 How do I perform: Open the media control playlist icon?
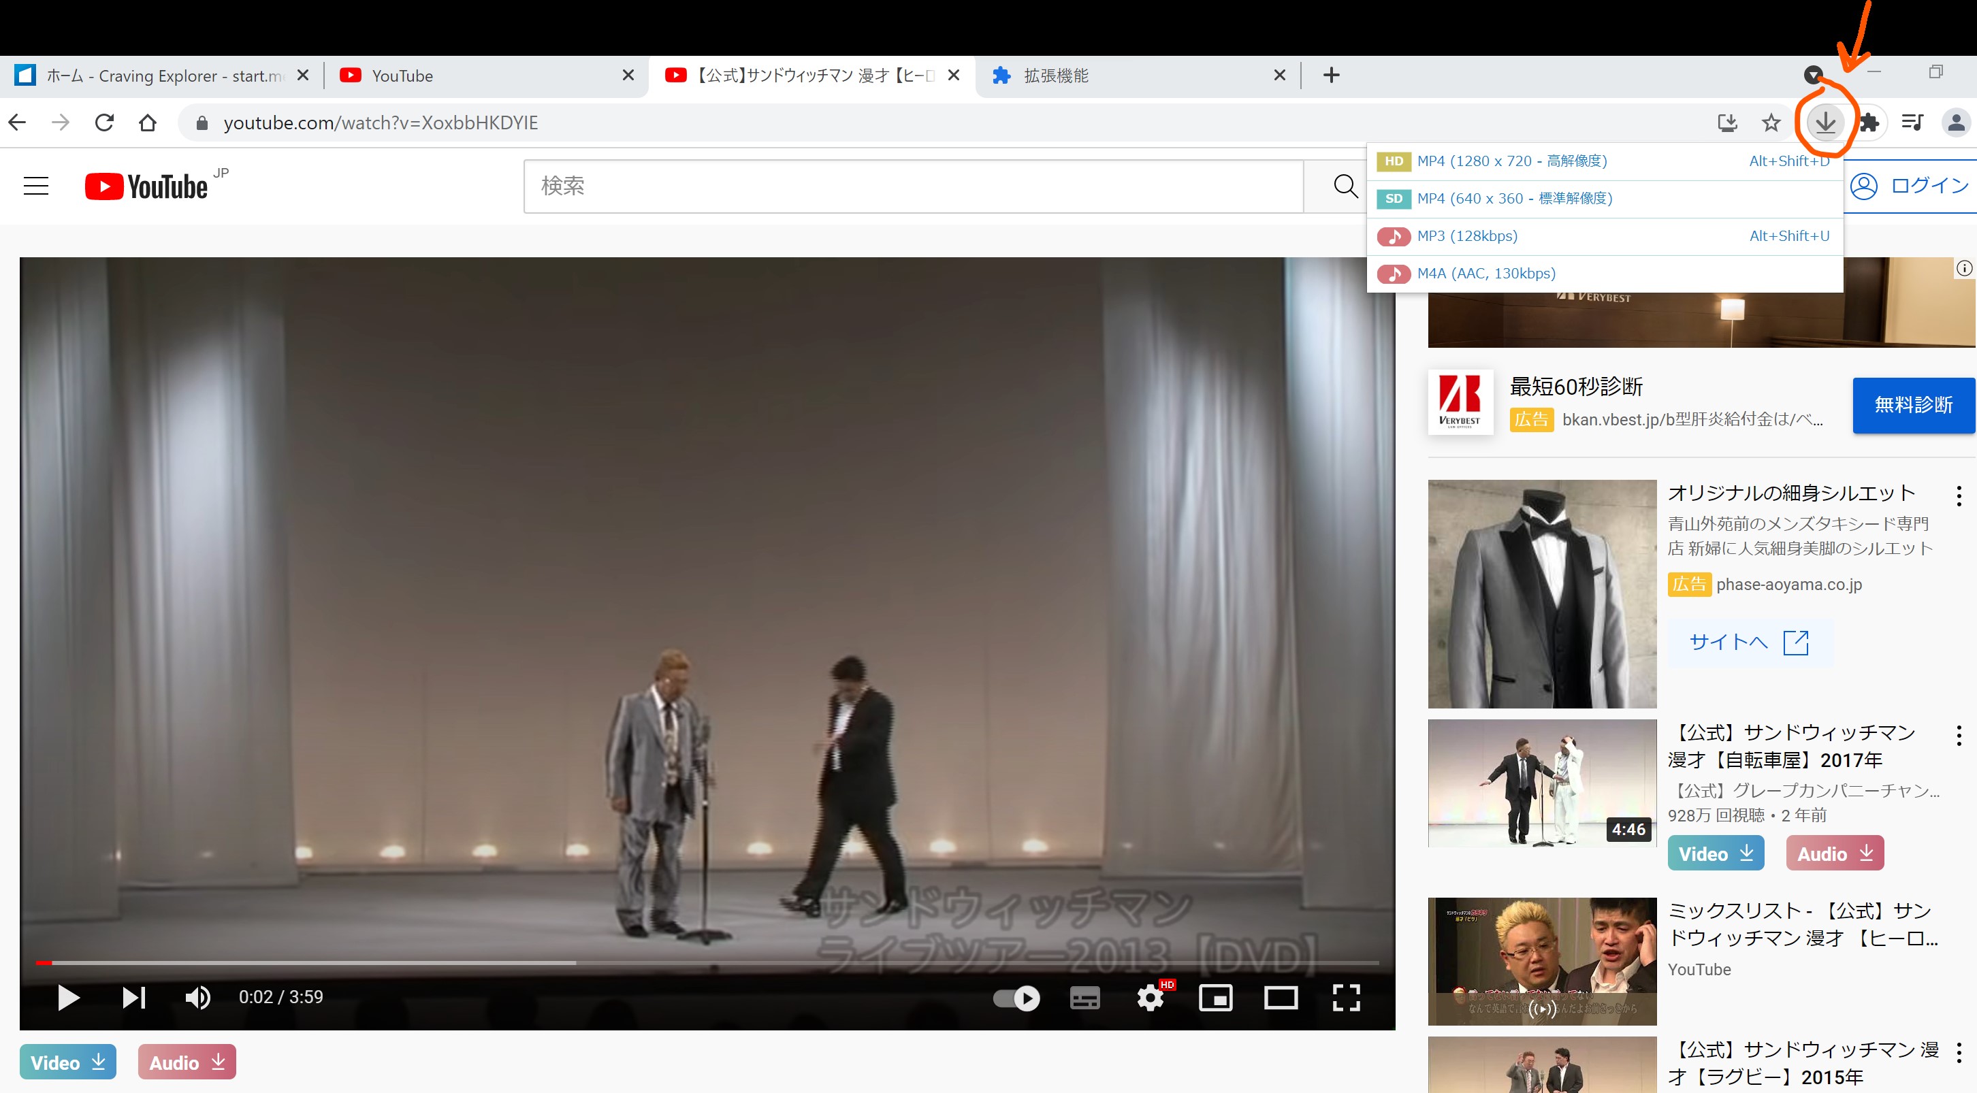(x=1912, y=123)
